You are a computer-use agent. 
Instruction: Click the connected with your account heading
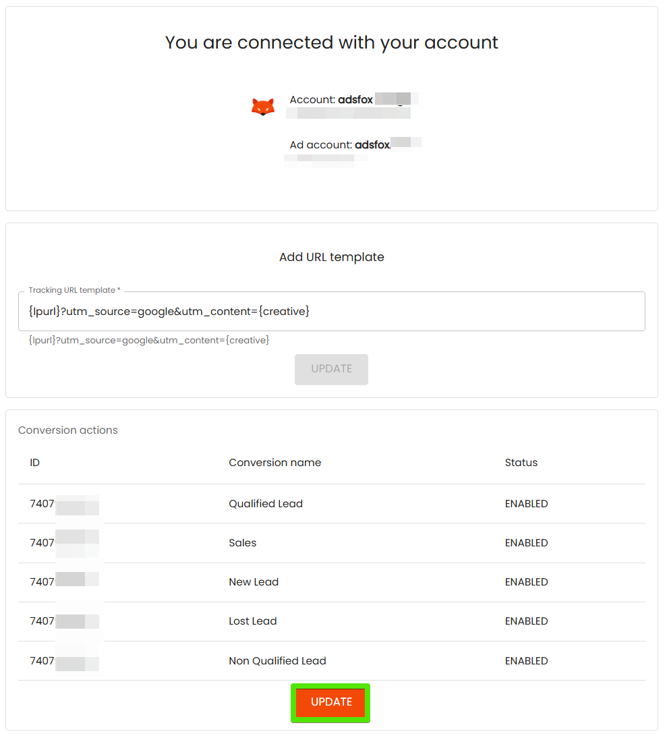click(x=331, y=42)
